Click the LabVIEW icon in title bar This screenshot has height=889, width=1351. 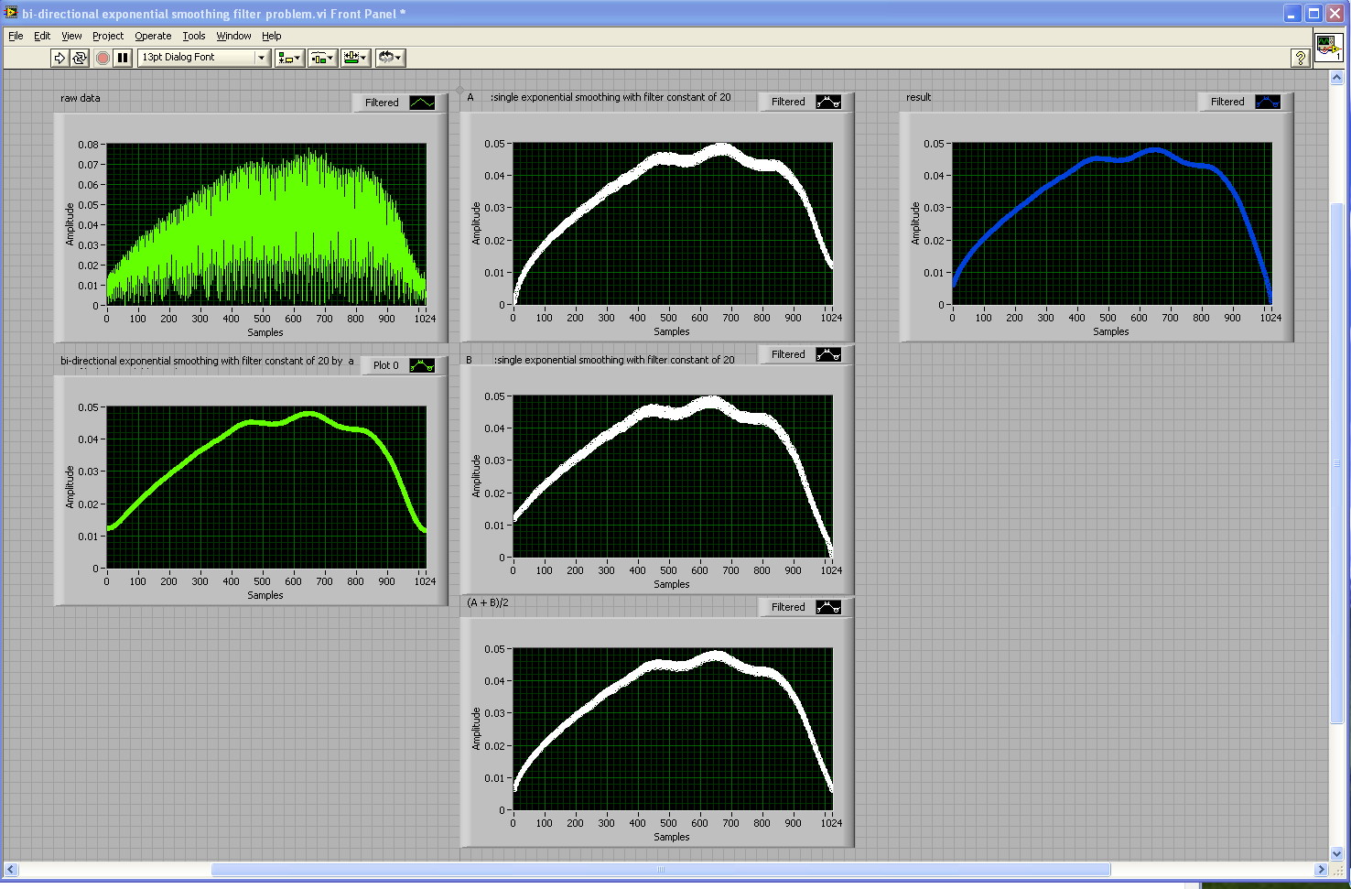click(x=11, y=13)
